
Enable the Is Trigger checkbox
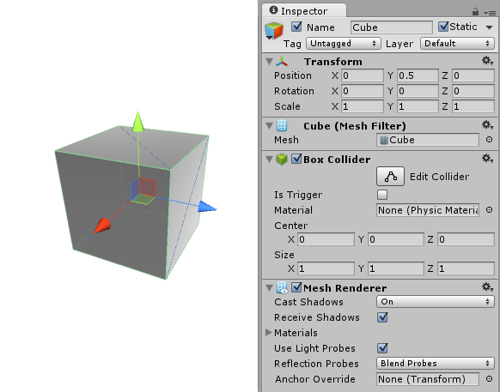point(382,195)
